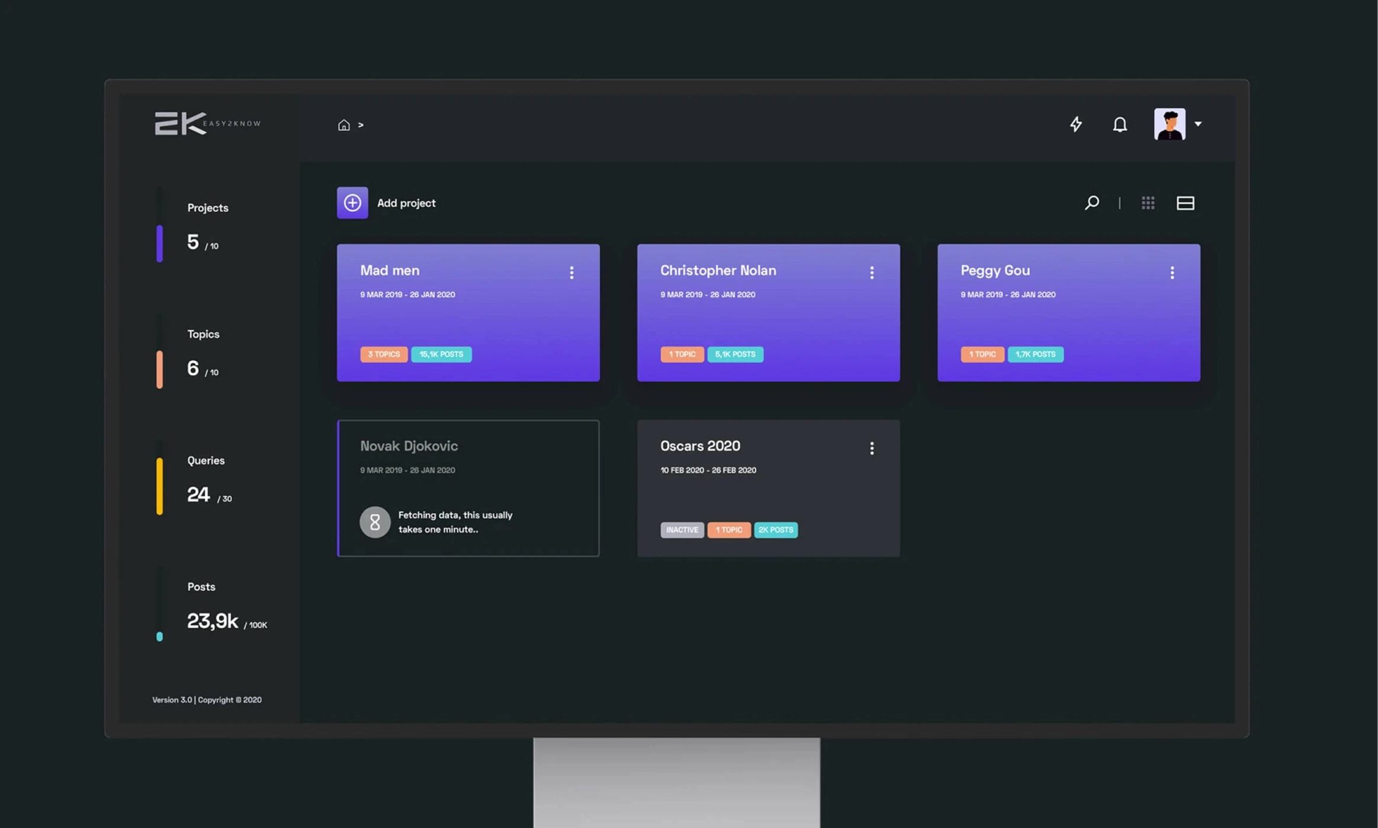Switch to grid view layout
The width and height of the screenshot is (1378, 828).
(1148, 203)
